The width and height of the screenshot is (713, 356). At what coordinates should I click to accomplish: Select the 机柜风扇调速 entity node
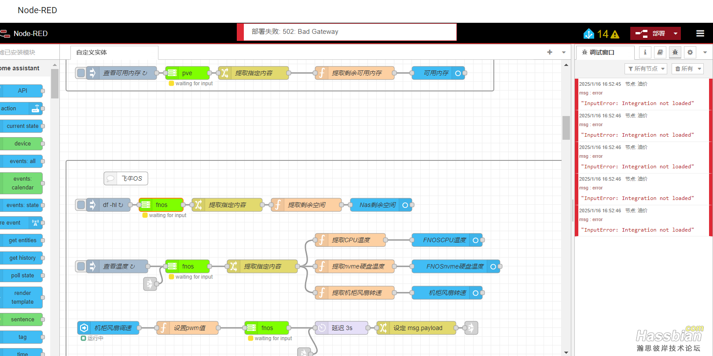[108, 328]
